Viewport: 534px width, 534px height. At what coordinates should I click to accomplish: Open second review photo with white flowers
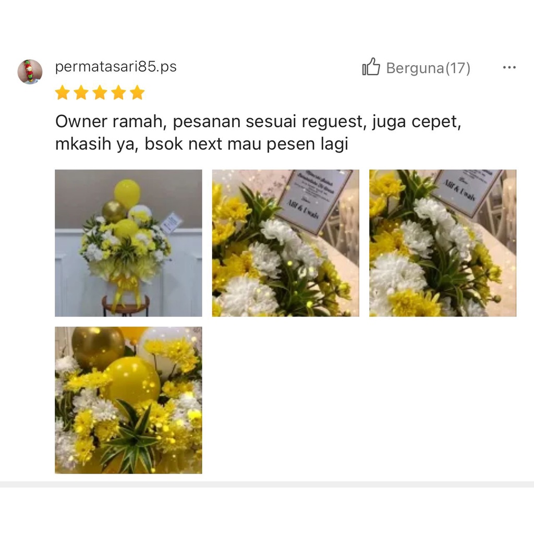pyautogui.click(x=285, y=243)
